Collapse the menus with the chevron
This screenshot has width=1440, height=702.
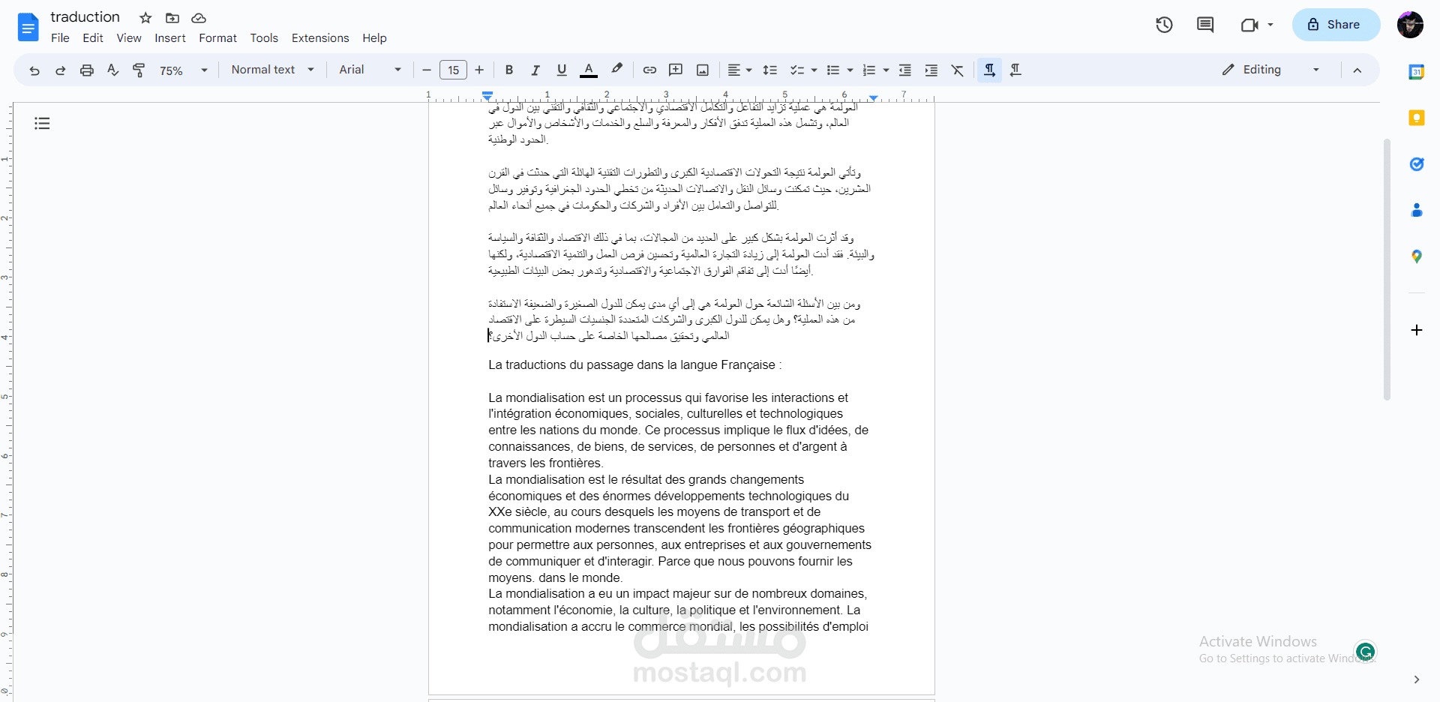point(1357,70)
